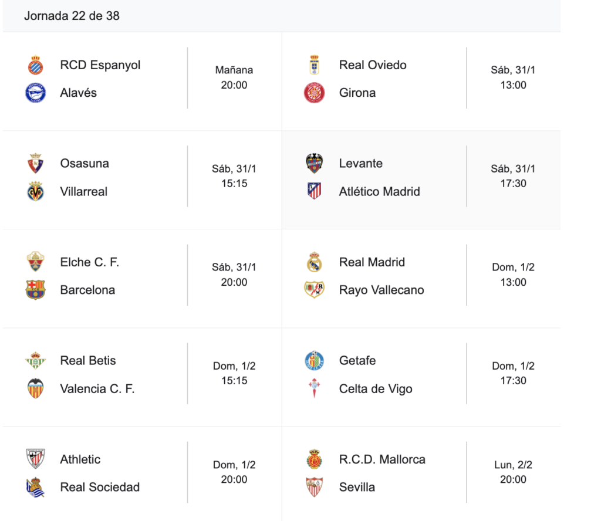This screenshot has height=521, width=601.
Task: Click the Villarreal yellow crest icon
Action: point(36,191)
